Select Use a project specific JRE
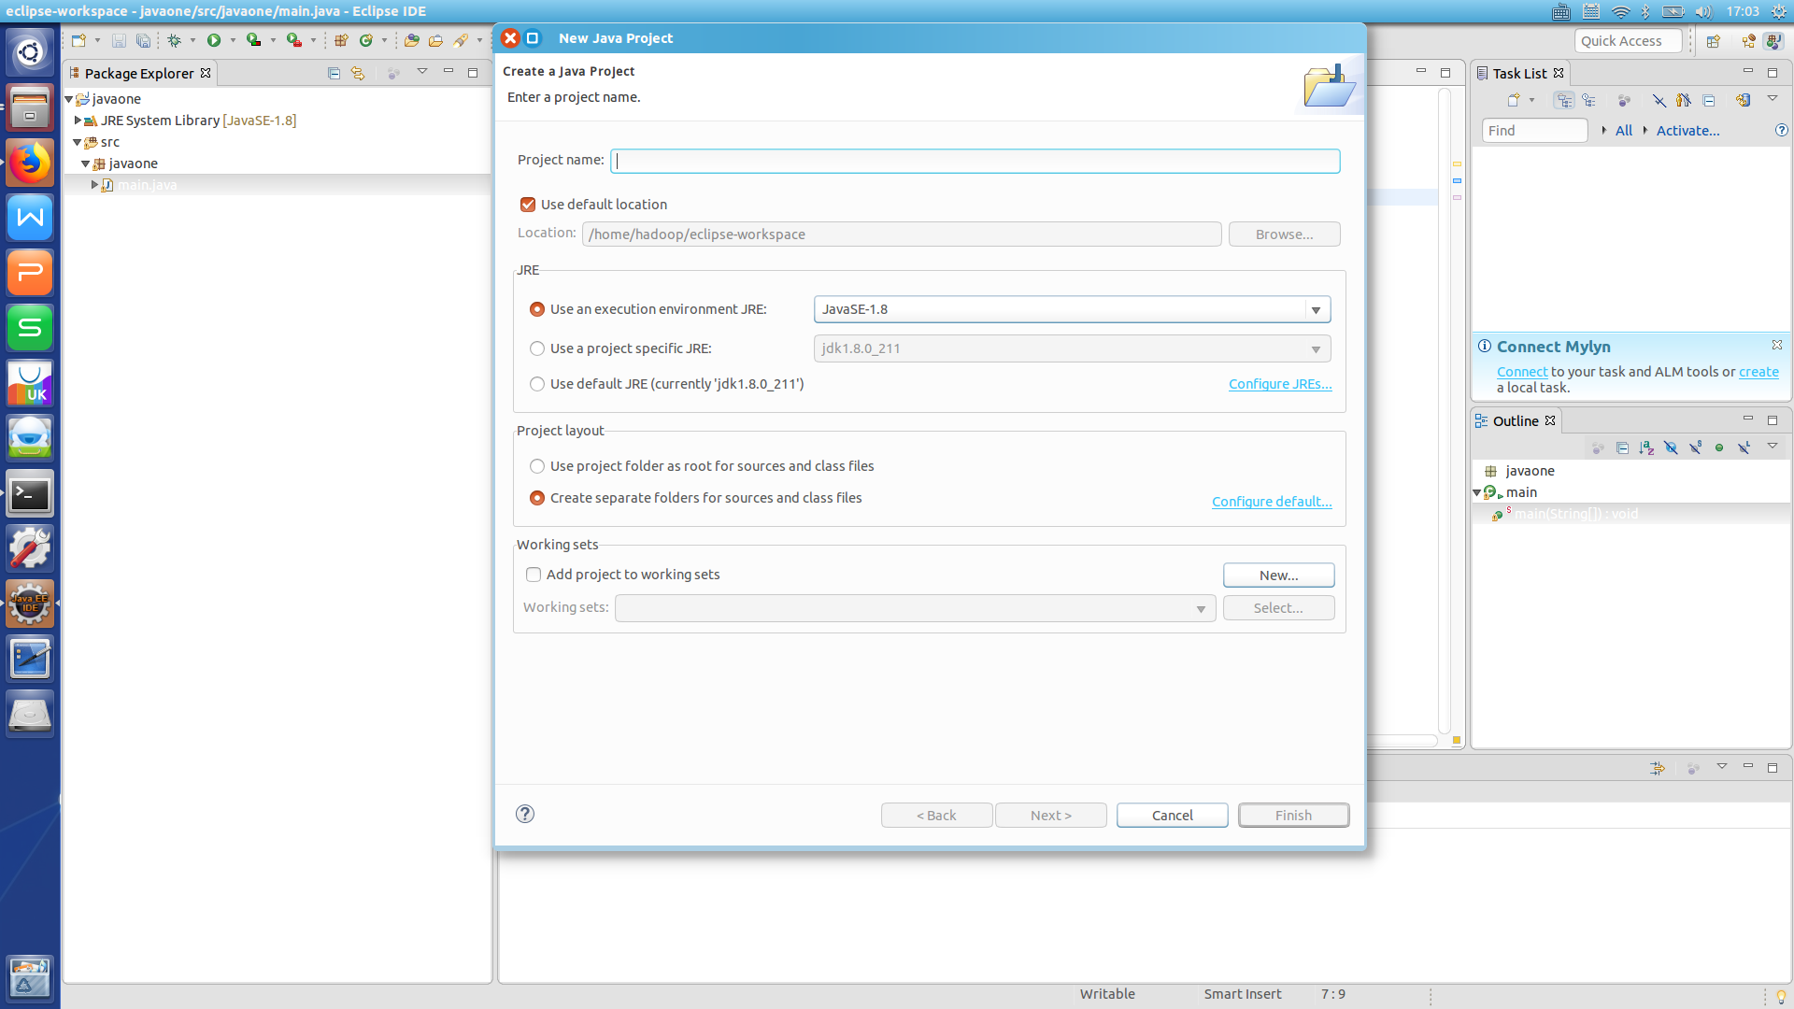This screenshot has height=1009, width=1794. pos(537,348)
